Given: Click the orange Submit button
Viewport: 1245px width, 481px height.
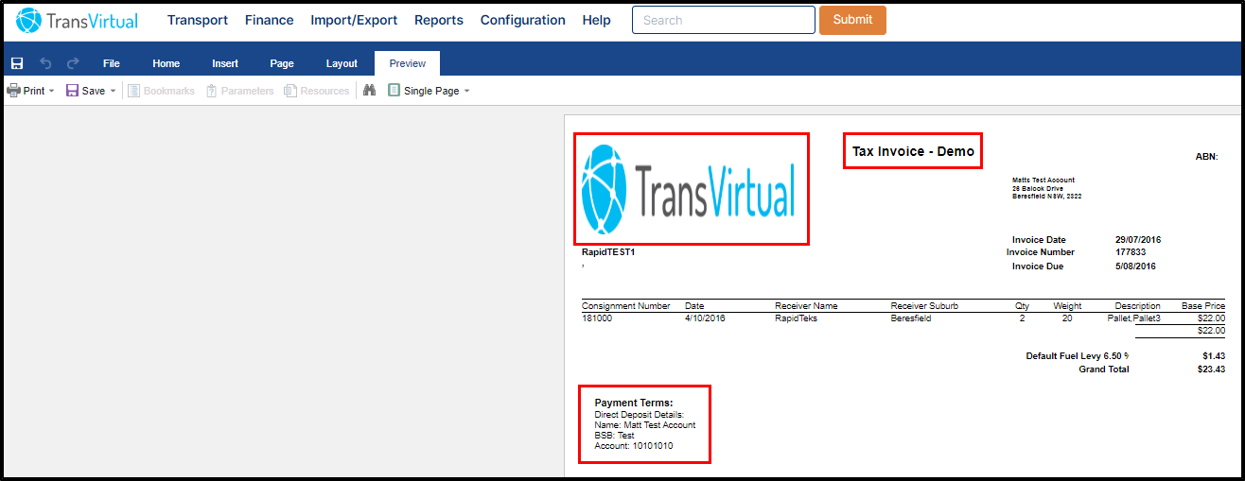Looking at the screenshot, I should point(852,20).
